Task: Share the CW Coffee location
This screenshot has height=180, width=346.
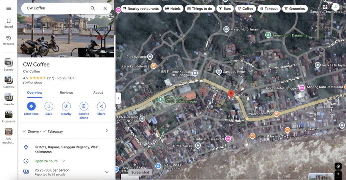Action: [x=101, y=106]
